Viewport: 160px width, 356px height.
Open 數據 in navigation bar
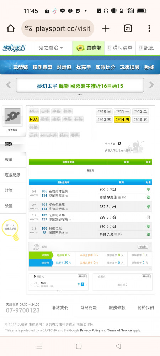tap(149, 67)
